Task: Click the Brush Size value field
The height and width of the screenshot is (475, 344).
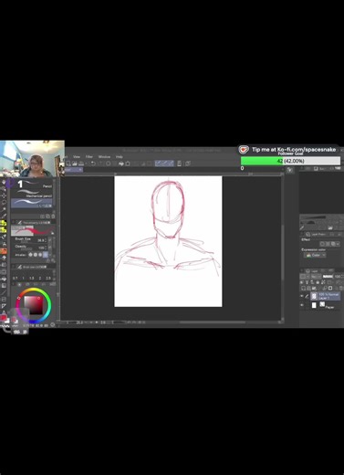Action: click(x=40, y=240)
